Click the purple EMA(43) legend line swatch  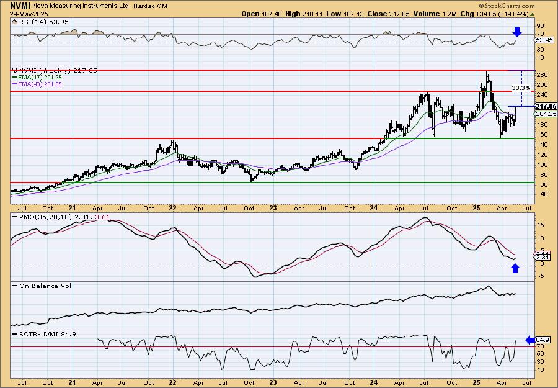point(16,84)
